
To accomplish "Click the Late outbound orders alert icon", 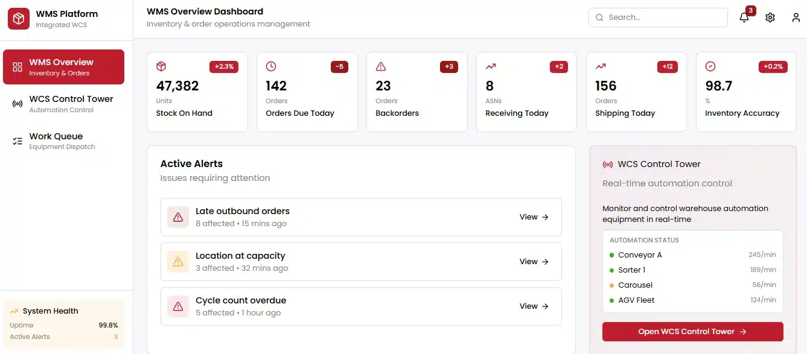I will coord(178,217).
